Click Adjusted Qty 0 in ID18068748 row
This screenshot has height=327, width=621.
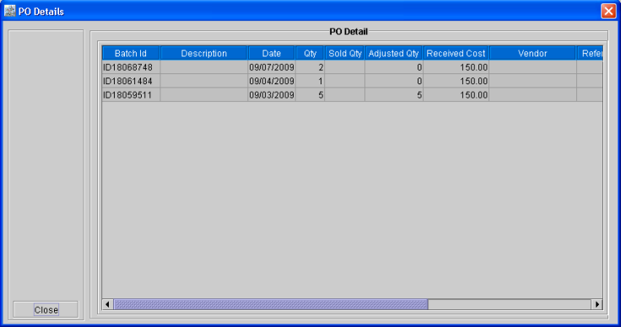pos(394,67)
